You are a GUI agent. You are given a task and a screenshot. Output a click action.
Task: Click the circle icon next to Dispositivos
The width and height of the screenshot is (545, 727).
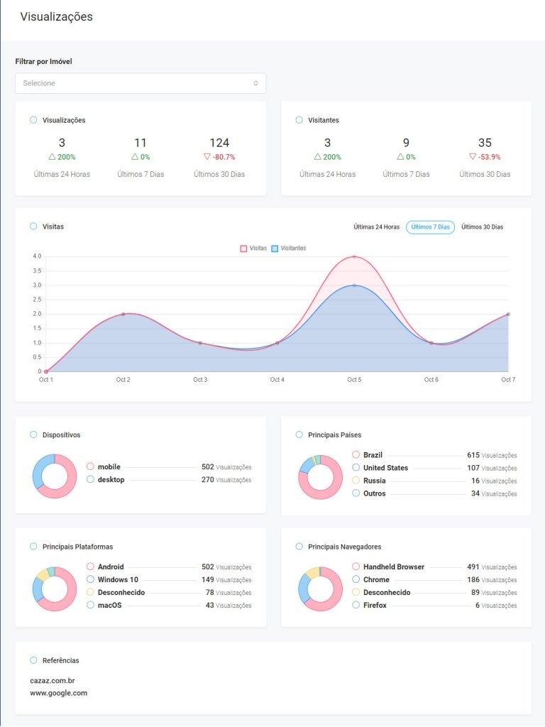click(x=33, y=434)
